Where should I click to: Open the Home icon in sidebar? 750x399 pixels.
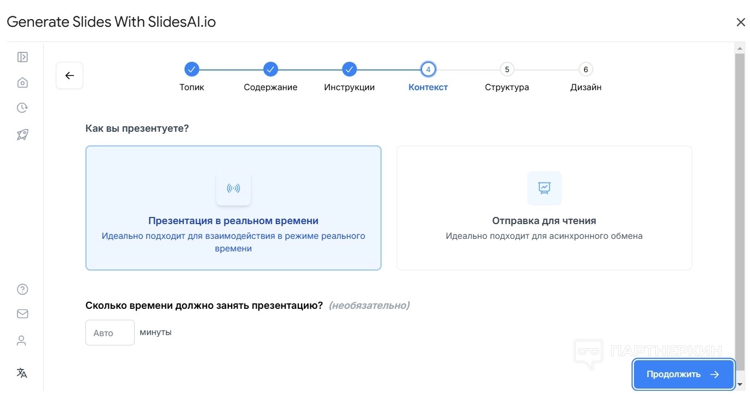click(22, 83)
